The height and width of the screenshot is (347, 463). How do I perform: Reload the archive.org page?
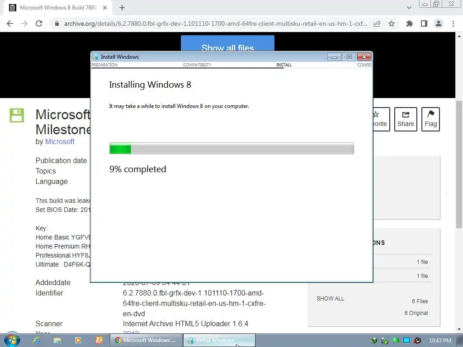pos(39,23)
